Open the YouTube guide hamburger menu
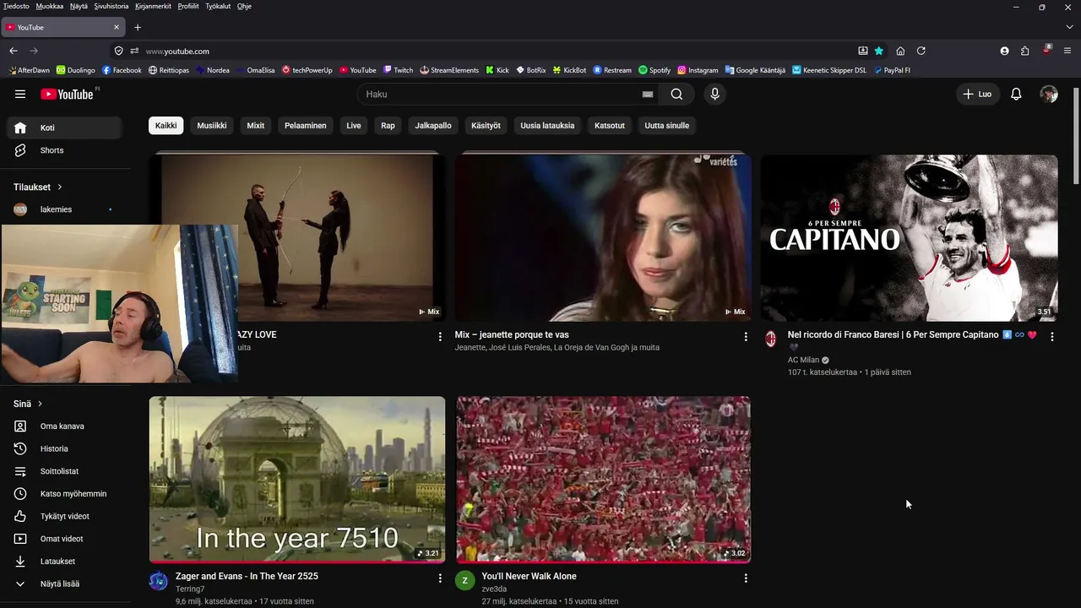Screen dimensions: 1081x608 [x=20, y=94]
